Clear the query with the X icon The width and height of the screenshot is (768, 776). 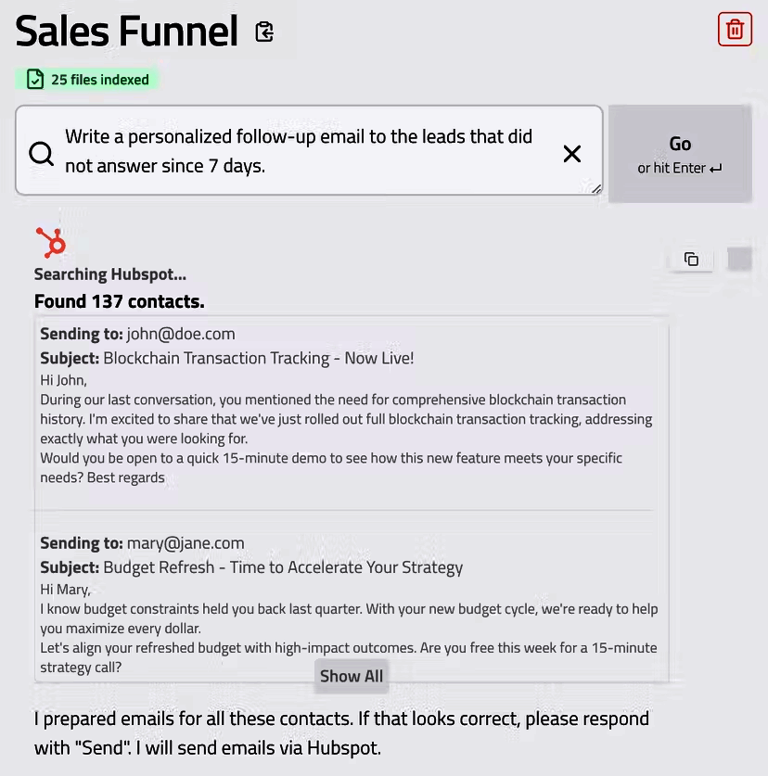pyautogui.click(x=572, y=154)
